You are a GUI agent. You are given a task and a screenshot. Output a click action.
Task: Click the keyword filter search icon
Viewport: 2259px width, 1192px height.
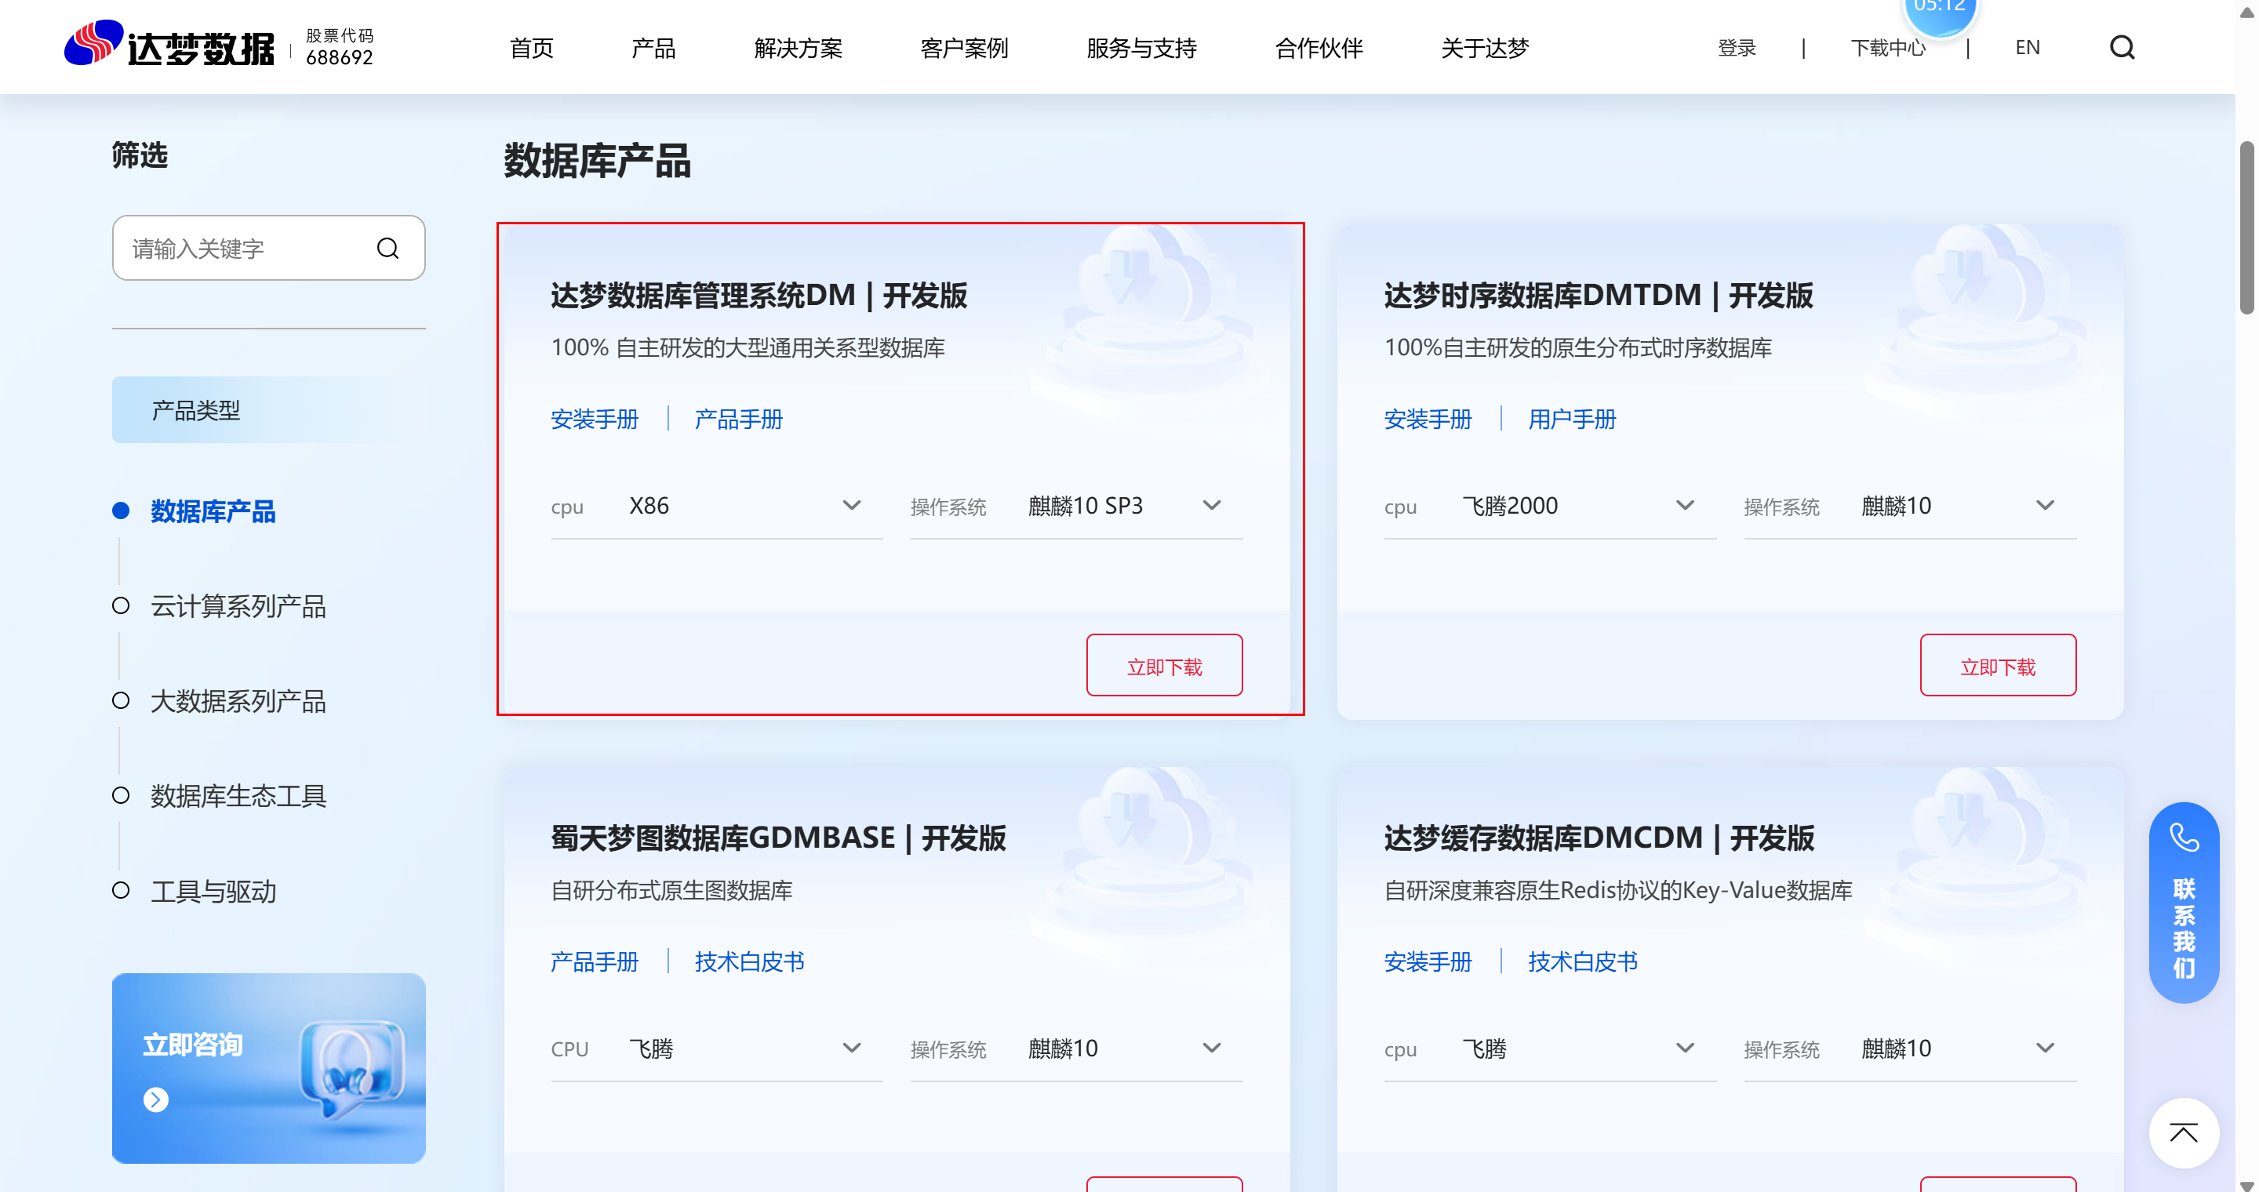pyautogui.click(x=387, y=249)
